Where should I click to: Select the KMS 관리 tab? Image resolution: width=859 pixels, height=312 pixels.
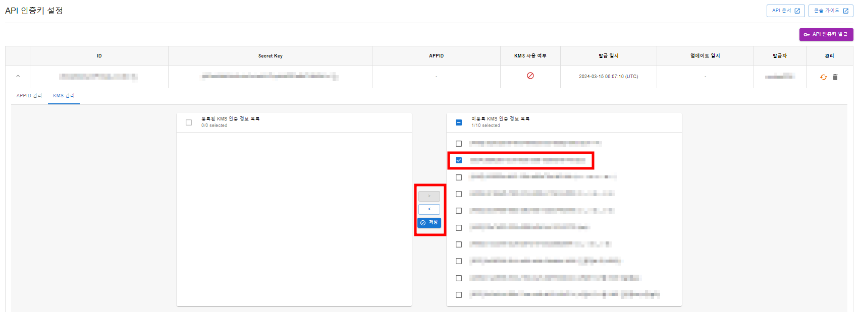(x=64, y=96)
